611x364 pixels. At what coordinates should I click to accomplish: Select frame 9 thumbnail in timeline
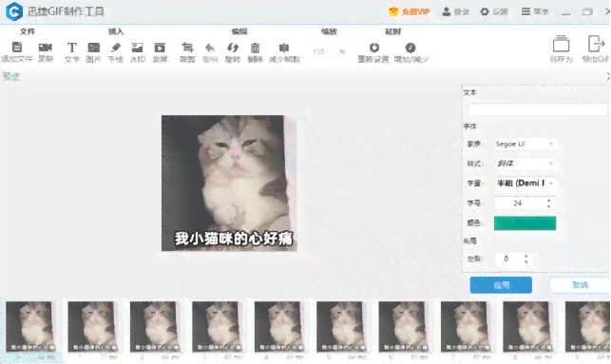click(x=587, y=327)
